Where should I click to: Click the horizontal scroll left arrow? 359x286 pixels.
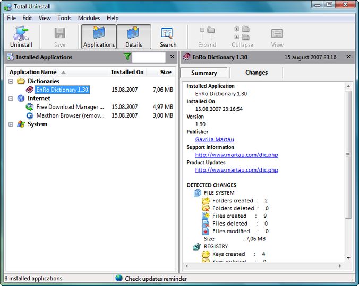tap(186, 266)
